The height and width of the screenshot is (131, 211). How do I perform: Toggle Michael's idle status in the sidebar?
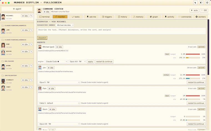pyautogui.click(x=25, y=16)
